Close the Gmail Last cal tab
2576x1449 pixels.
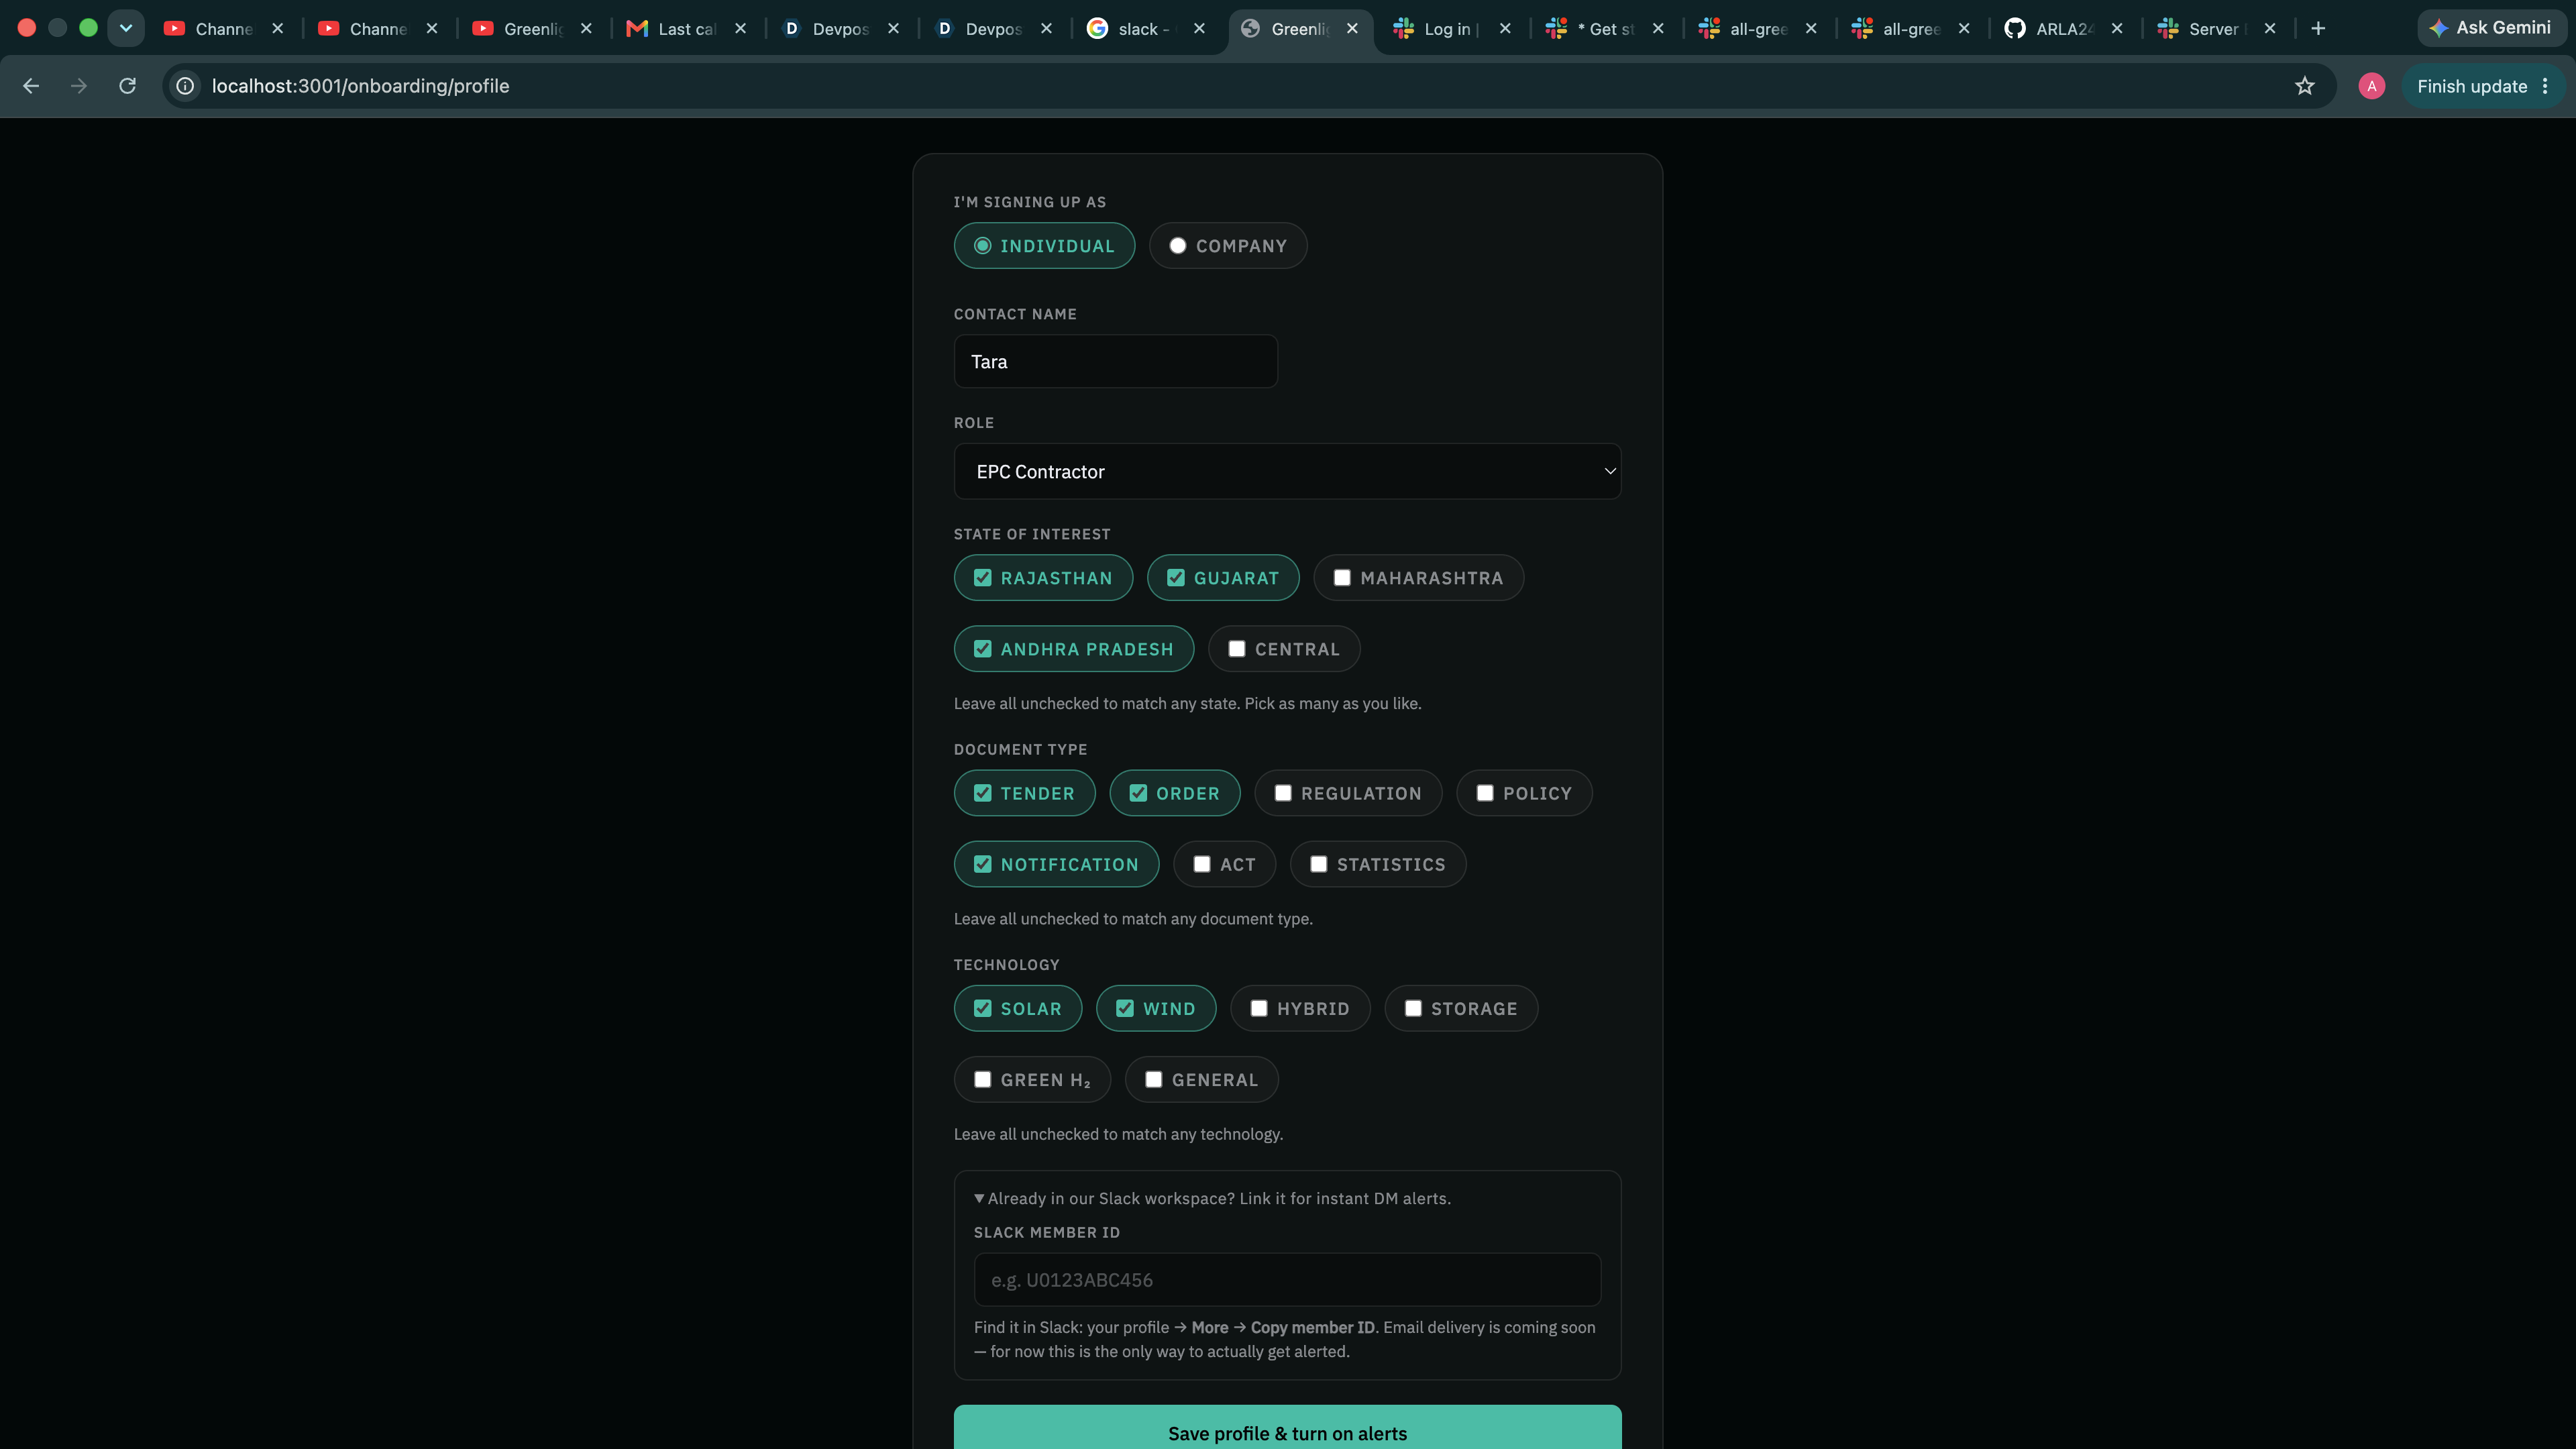coord(741,28)
